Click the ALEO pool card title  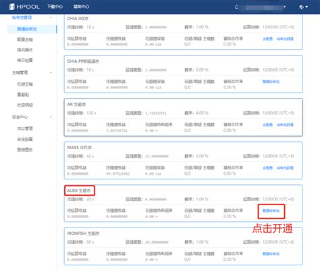point(79,190)
